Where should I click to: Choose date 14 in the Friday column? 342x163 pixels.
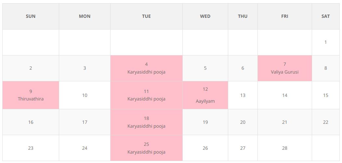point(284,95)
